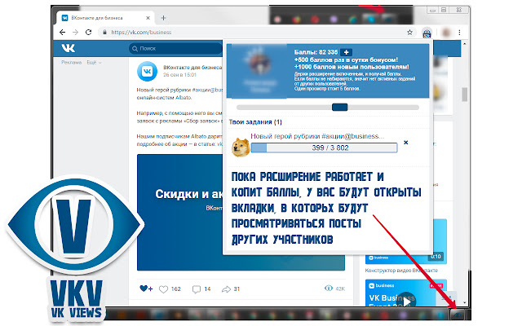Click the page vertical scrollbar thumb
The width and height of the screenshot is (522, 326).
point(465,95)
